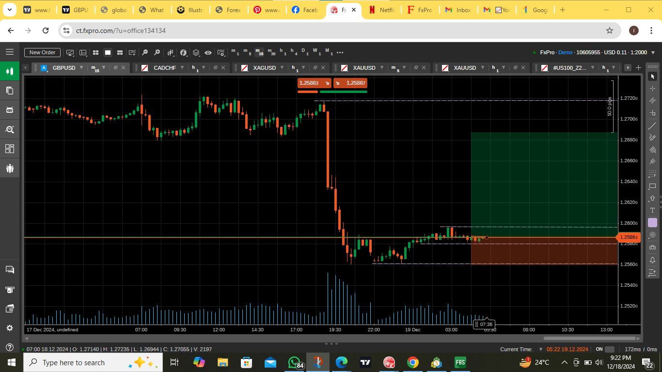
Task: Open chart type candlestick selector
Action: click(171, 52)
